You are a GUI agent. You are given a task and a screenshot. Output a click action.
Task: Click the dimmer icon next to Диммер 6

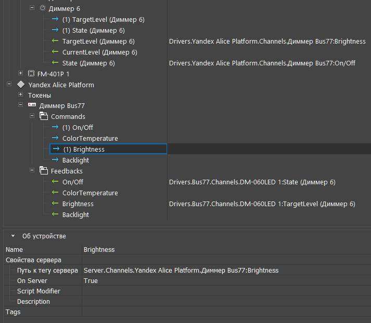coord(43,9)
